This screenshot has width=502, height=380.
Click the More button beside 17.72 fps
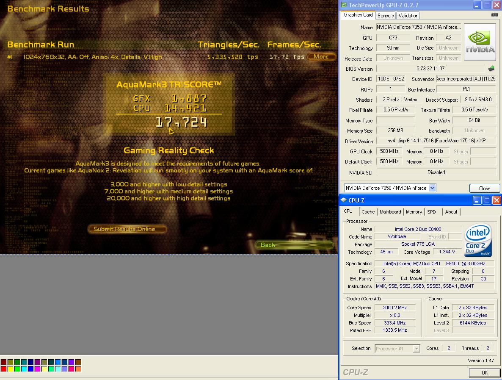click(321, 57)
